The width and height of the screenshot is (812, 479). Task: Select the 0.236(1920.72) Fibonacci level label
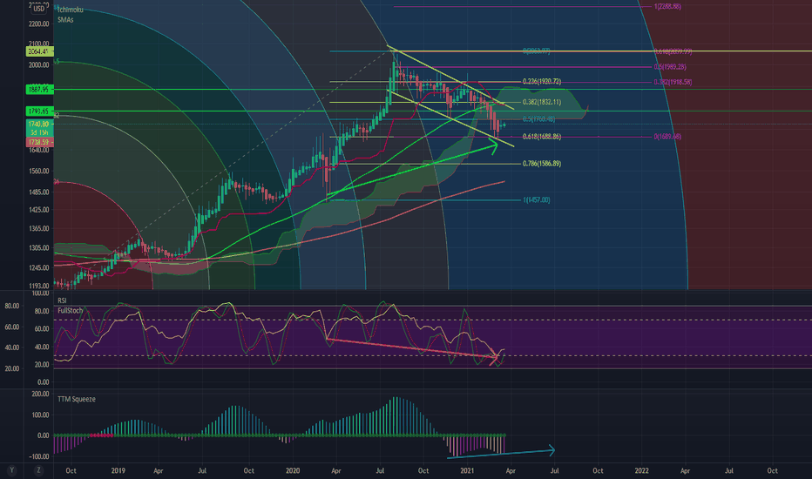542,82
